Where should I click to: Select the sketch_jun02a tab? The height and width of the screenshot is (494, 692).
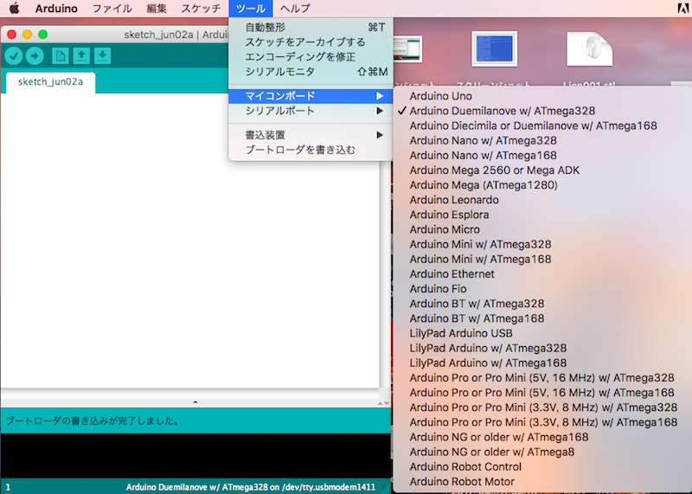(50, 82)
